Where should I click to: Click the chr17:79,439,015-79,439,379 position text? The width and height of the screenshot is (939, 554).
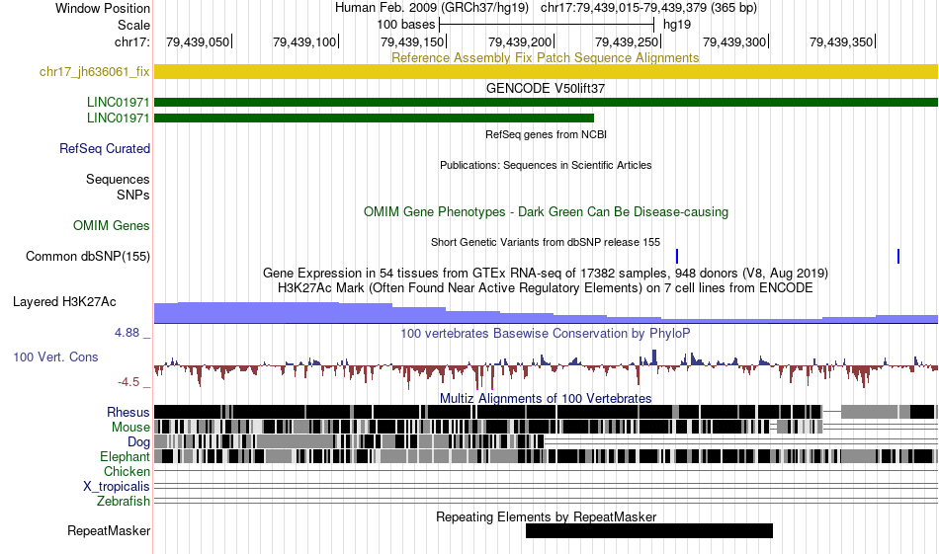[648, 8]
